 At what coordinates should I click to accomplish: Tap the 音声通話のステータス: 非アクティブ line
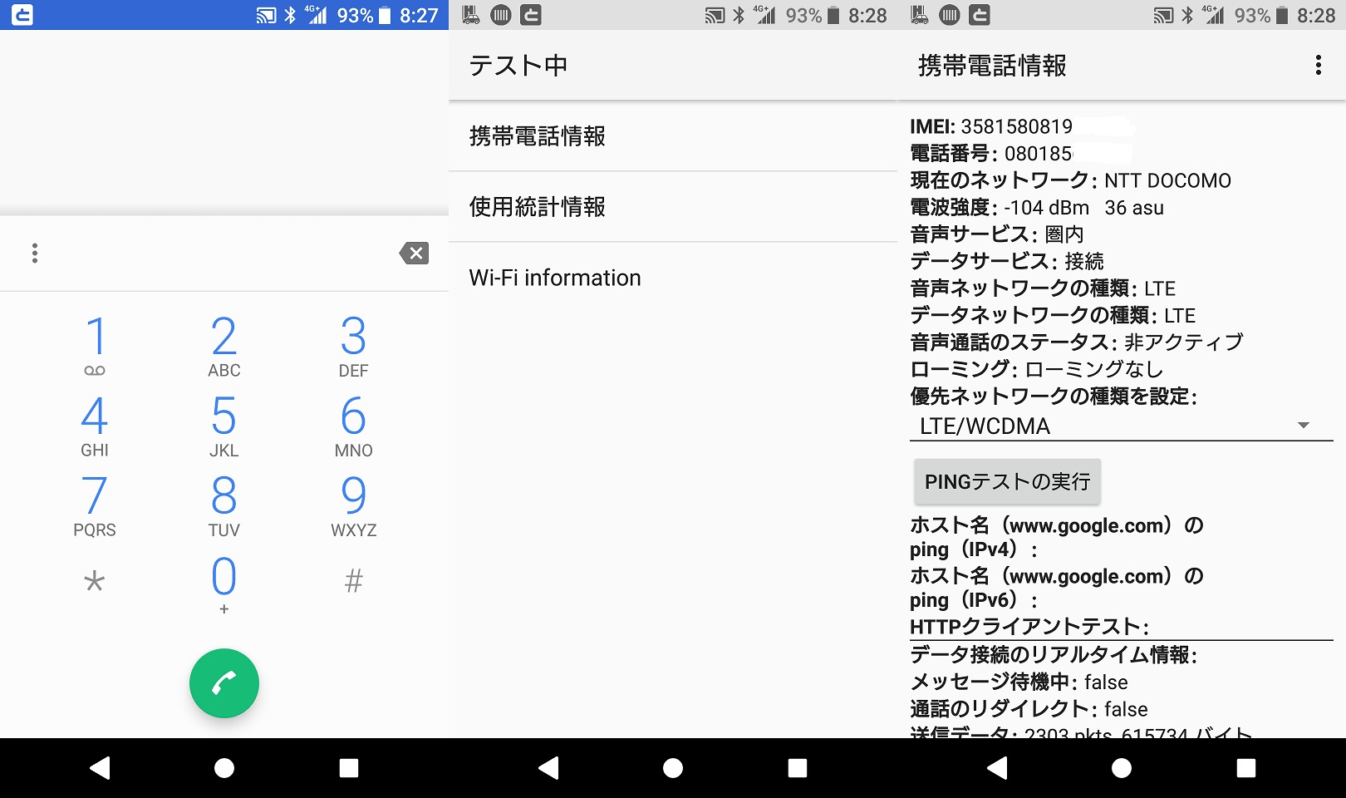pos(1077,342)
